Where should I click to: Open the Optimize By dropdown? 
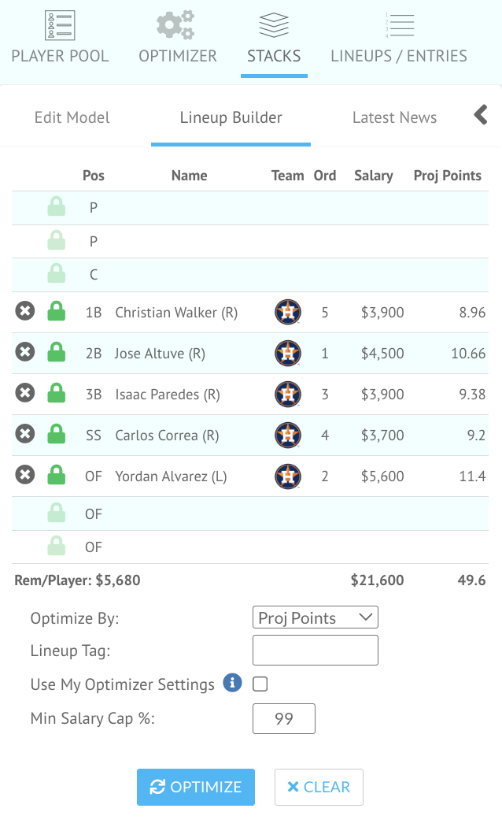(315, 618)
